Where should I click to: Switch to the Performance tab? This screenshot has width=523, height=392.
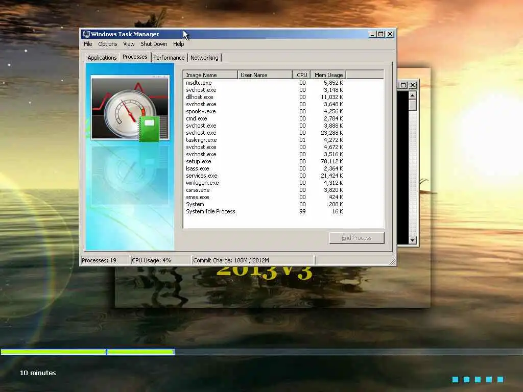pos(169,58)
